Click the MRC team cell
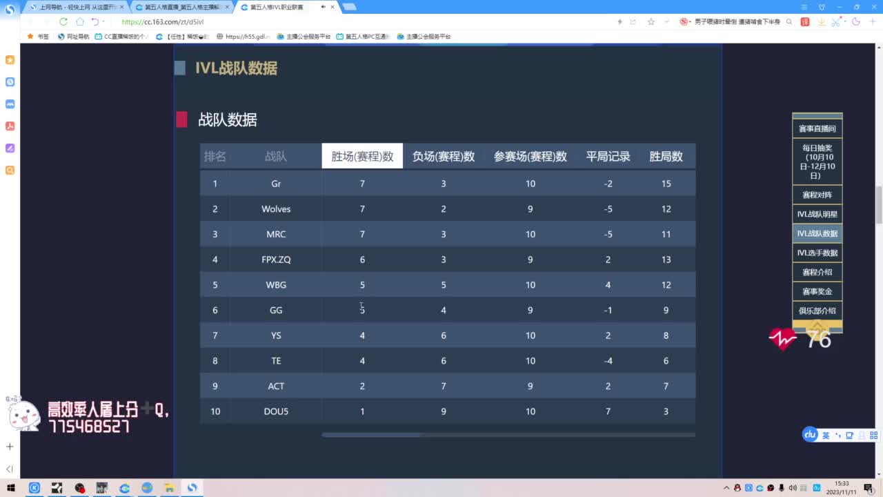 (x=276, y=234)
